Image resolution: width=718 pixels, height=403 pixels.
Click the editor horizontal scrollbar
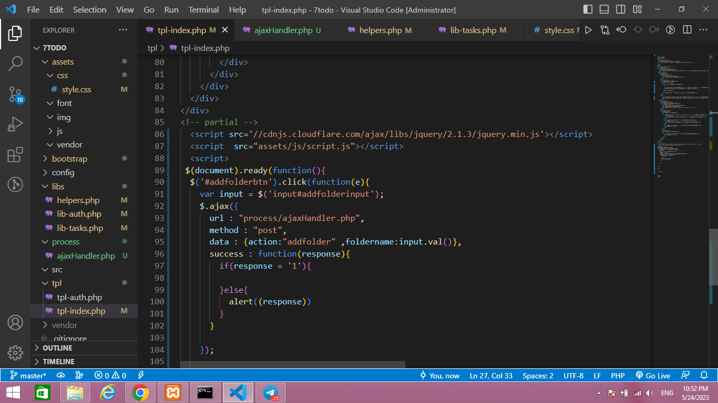(293, 364)
